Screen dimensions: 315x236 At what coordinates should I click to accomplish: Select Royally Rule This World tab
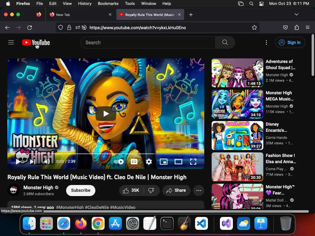[x=150, y=15]
